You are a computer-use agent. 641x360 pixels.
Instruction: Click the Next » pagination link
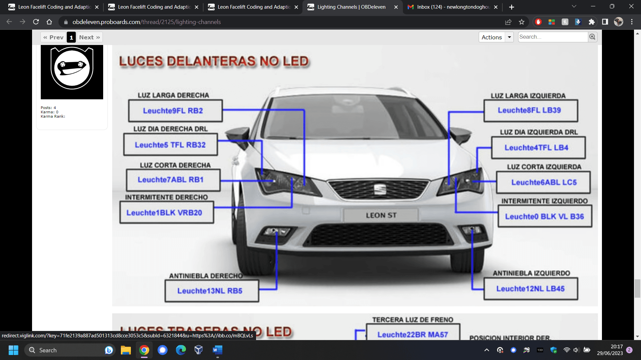[x=89, y=37]
